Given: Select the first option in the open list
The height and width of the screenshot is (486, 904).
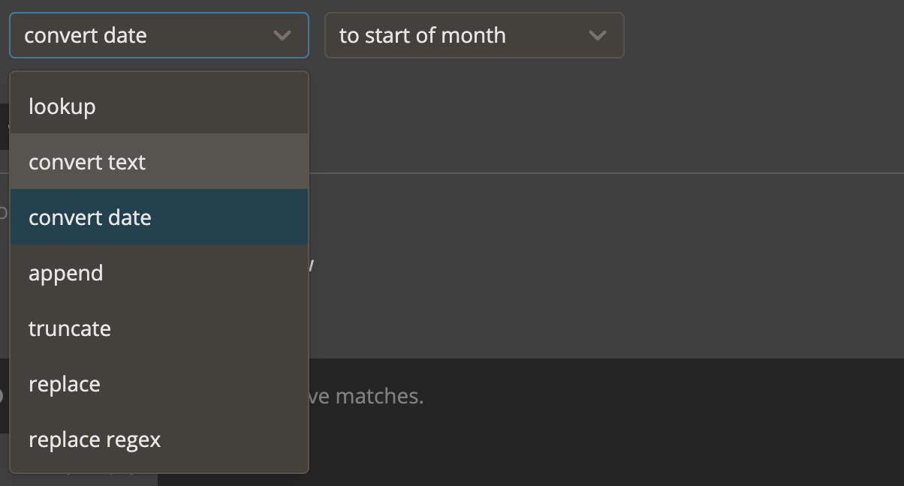Looking at the screenshot, I should [158, 106].
